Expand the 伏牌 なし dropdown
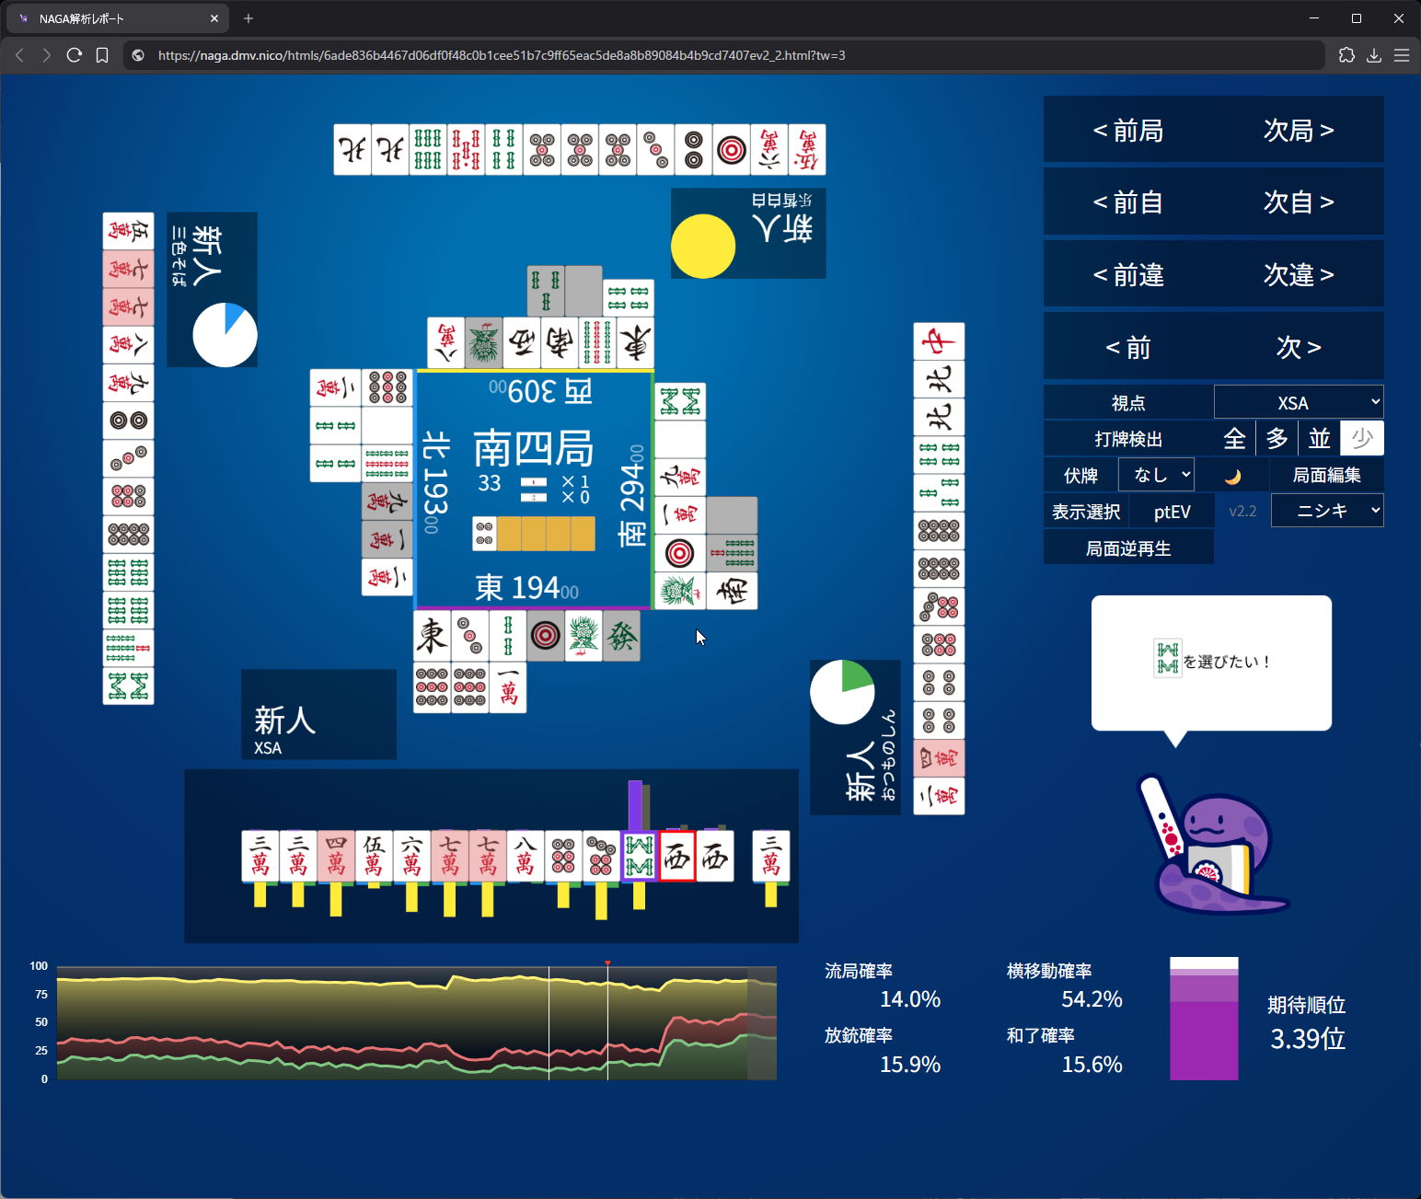Image resolution: width=1421 pixels, height=1199 pixels. (x=1156, y=475)
